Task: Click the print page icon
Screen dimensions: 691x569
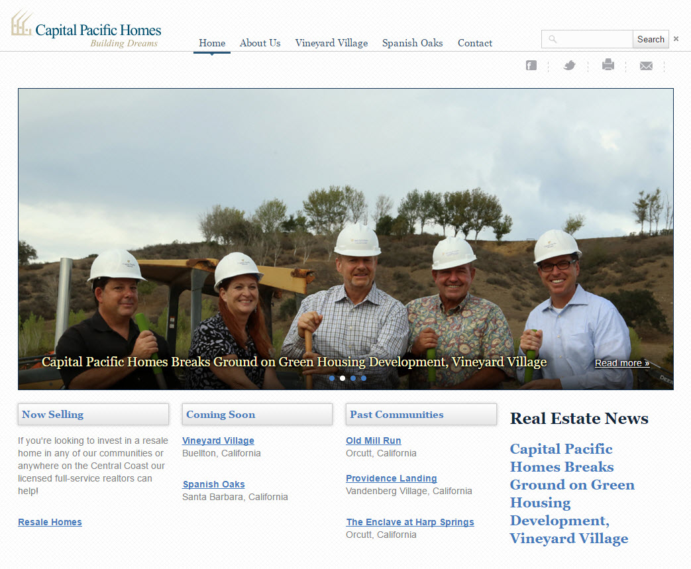Action: (x=608, y=65)
